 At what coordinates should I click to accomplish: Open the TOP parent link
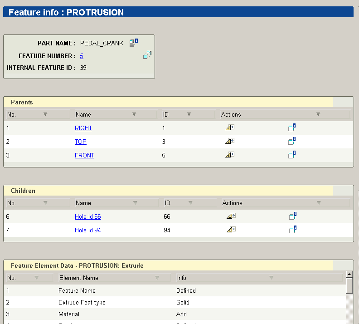[81, 142]
